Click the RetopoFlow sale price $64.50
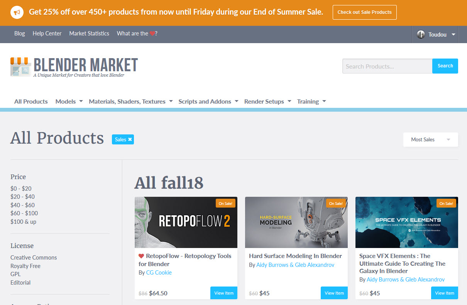 click(158, 293)
